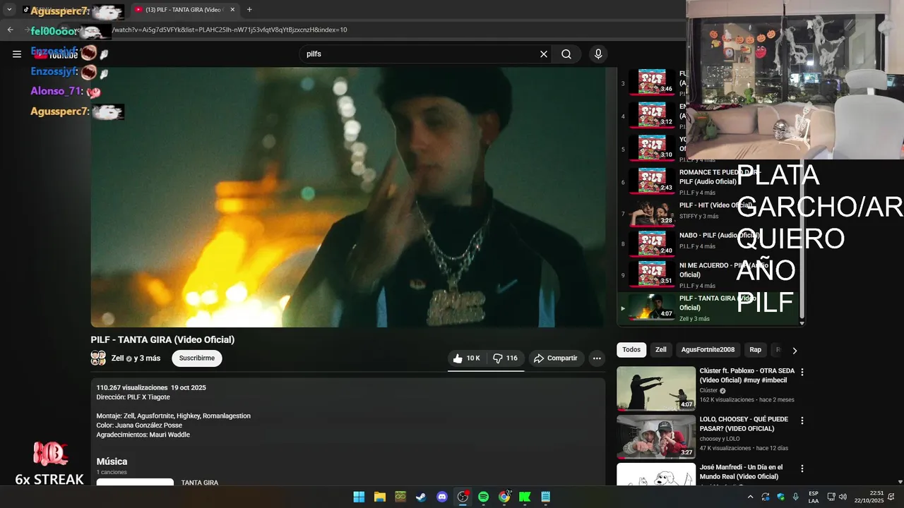The width and height of the screenshot is (904, 508).
Task: Open Clúster OTRA SEDA recommended thumbnail
Action: click(x=656, y=388)
